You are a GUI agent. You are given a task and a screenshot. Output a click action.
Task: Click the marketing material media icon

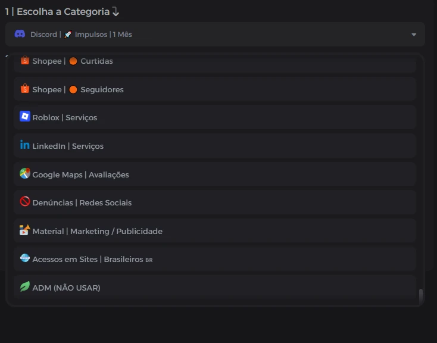[x=25, y=230]
